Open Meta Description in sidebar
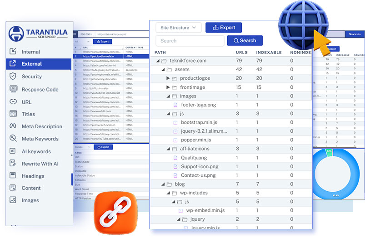Viewport: 365px width, 237px height. 42,126
